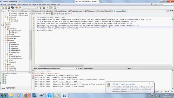
Task: Click the Undo toolbar icon
Action: [17, 8]
